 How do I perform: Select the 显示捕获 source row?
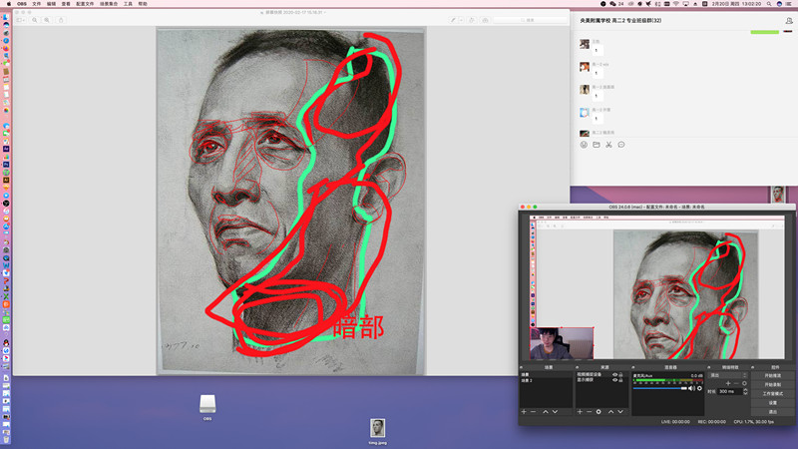(x=601, y=380)
